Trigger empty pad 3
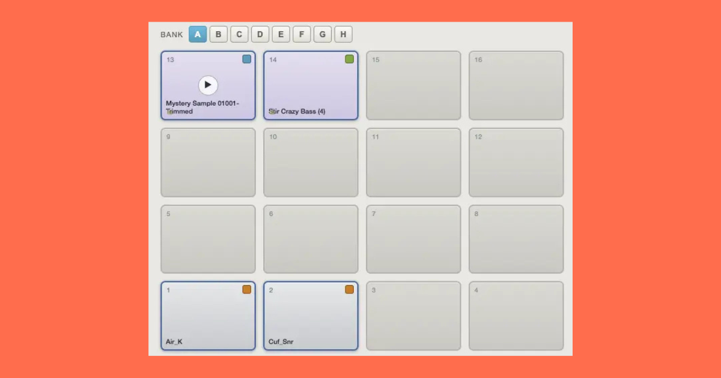This screenshot has height=378, width=721. [x=413, y=316]
